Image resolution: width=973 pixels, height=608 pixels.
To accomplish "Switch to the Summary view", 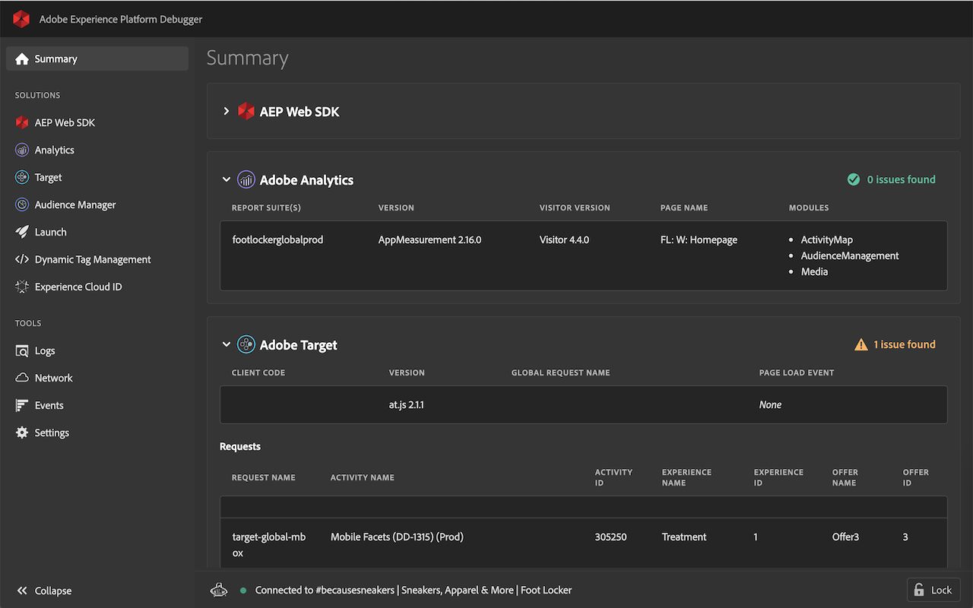I will tap(56, 59).
